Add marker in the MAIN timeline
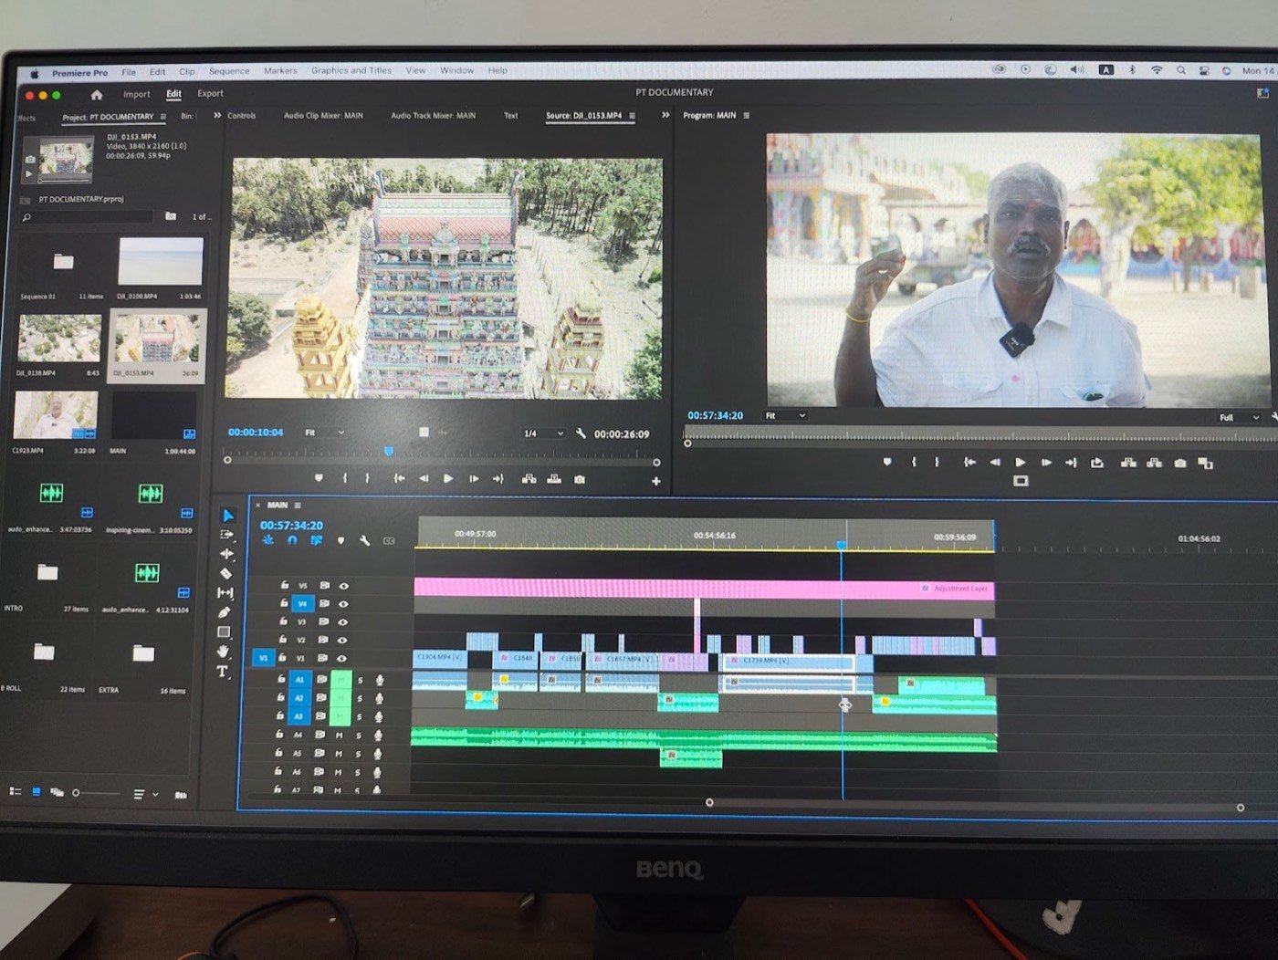This screenshot has height=960, width=1278. pyautogui.click(x=340, y=541)
